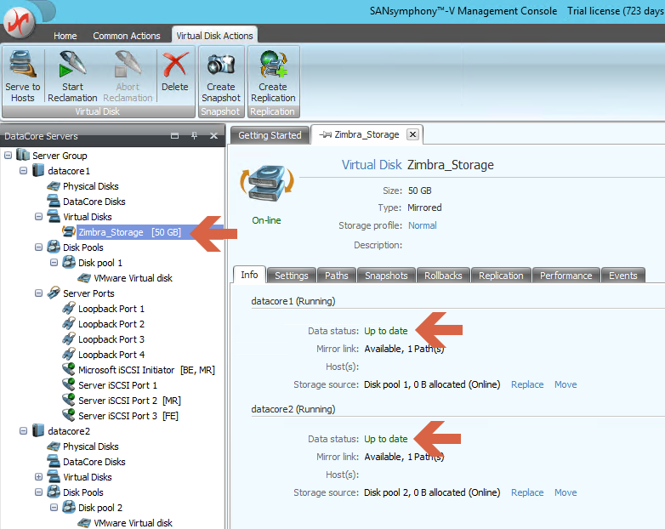Select Loopback Port 3 in tree
Image resolution: width=665 pixels, height=529 pixels.
(x=111, y=339)
